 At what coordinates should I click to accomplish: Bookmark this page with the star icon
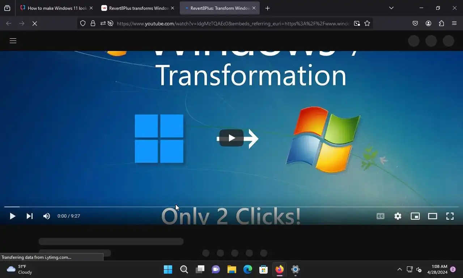[367, 24]
